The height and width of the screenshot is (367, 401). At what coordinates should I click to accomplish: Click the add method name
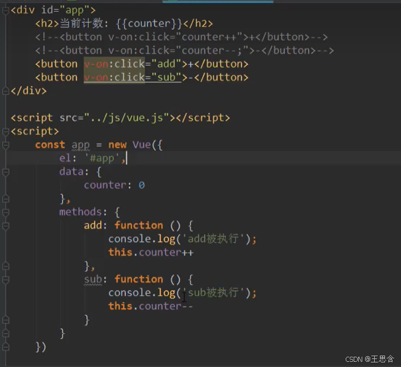(x=93, y=226)
